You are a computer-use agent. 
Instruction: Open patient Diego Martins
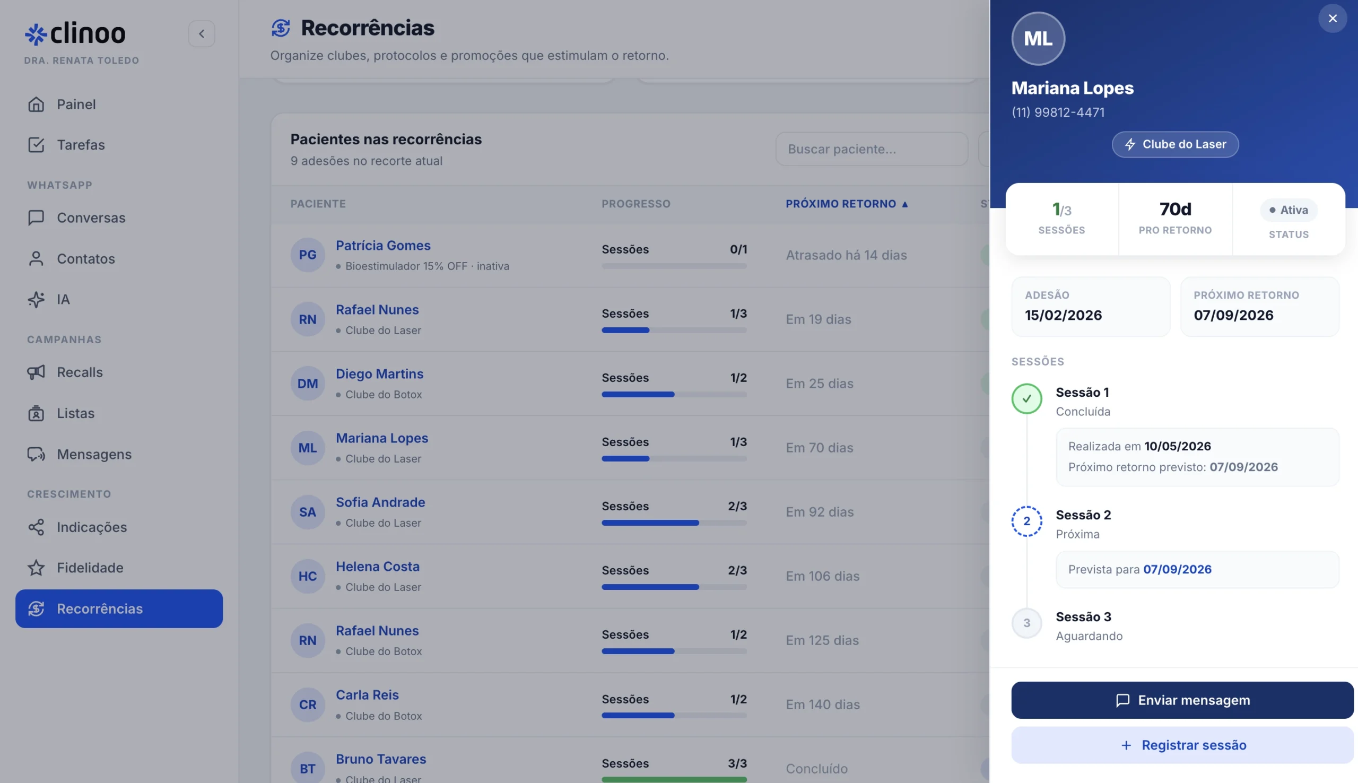pyautogui.click(x=380, y=375)
